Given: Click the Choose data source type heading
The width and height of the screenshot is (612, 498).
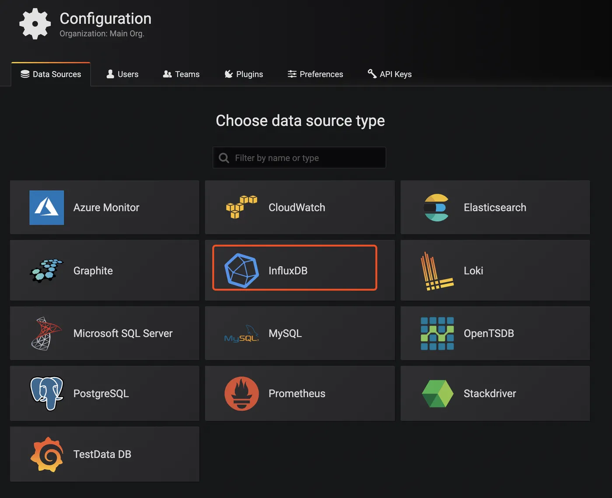Looking at the screenshot, I should (300, 121).
